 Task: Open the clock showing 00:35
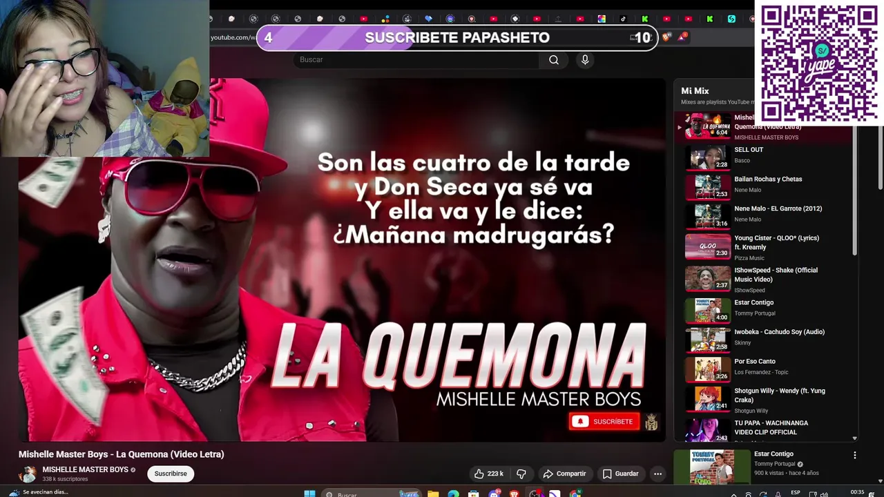pos(857,492)
